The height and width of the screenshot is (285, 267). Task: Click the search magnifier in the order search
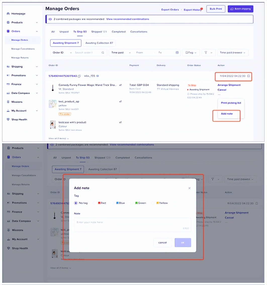103,53
